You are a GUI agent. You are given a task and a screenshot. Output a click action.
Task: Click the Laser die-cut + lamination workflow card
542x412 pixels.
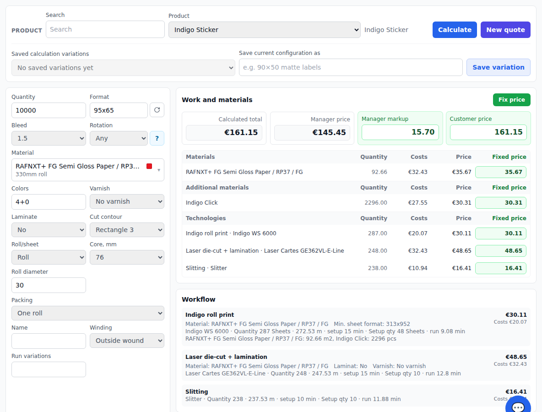coord(356,365)
